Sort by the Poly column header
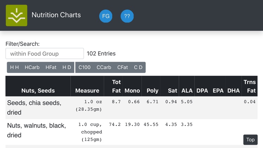 [151, 86]
